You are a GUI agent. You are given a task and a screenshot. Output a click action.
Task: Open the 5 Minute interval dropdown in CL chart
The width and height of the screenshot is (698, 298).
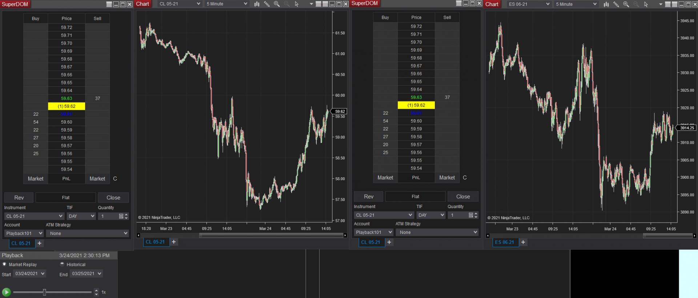[x=227, y=4]
